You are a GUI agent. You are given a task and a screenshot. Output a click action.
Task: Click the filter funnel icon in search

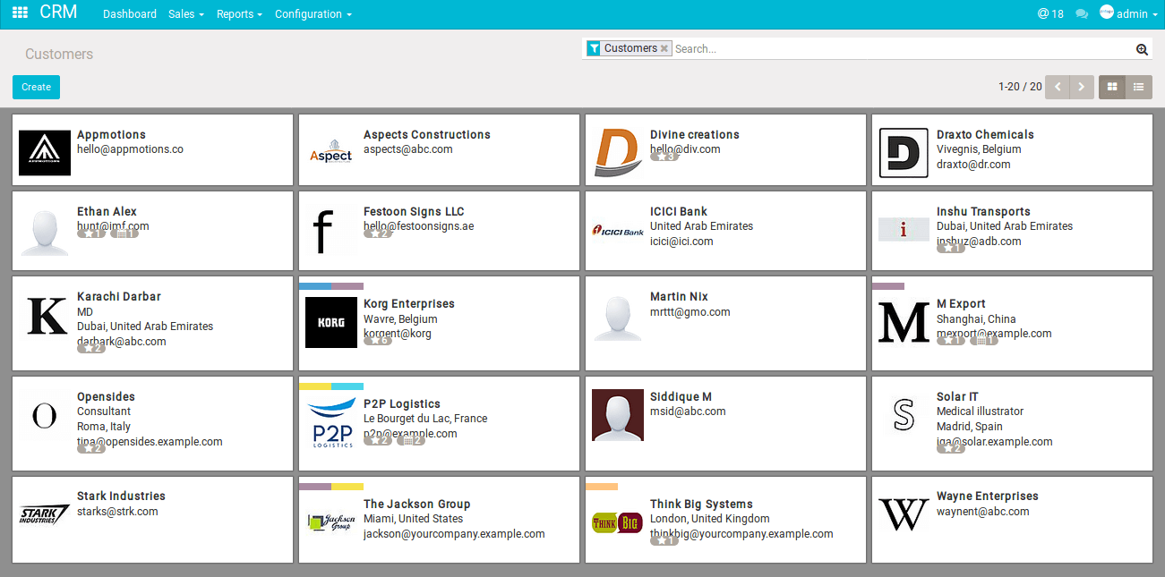click(594, 48)
